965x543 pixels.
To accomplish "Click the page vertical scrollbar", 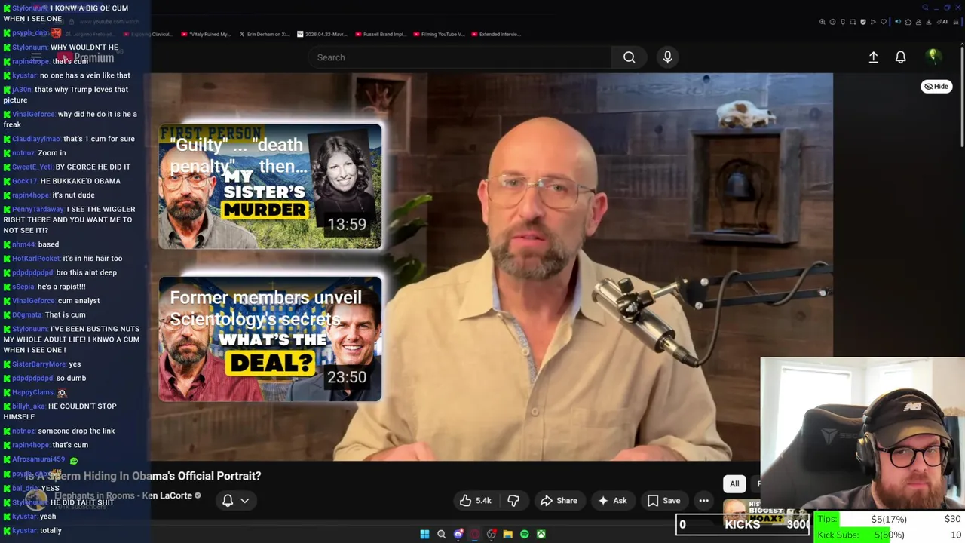I will pyautogui.click(x=961, y=98).
